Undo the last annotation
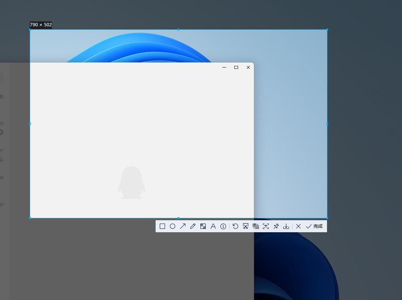 pyautogui.click(x=235, y=226)
